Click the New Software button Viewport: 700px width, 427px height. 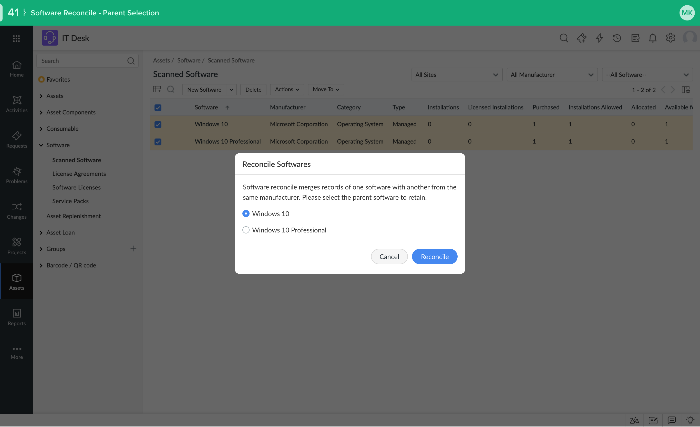[x=204, y=90]
